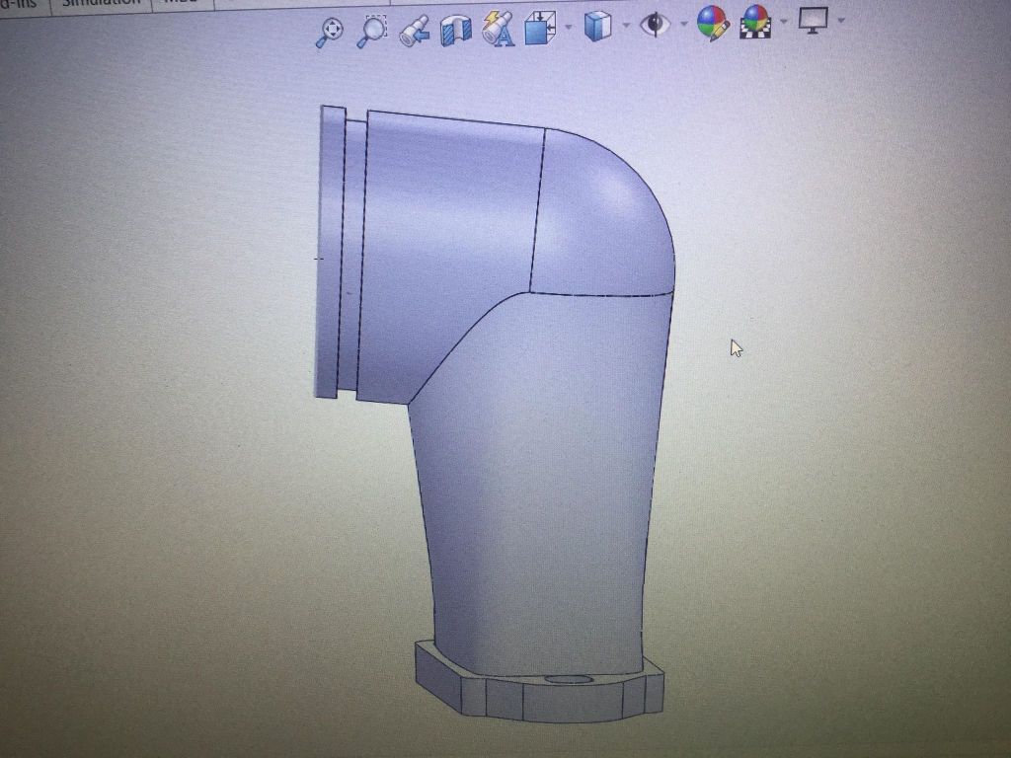Click the Zoom to Fit icon
This screenshot has height=758, width=1011.
[x=330, y=30]
